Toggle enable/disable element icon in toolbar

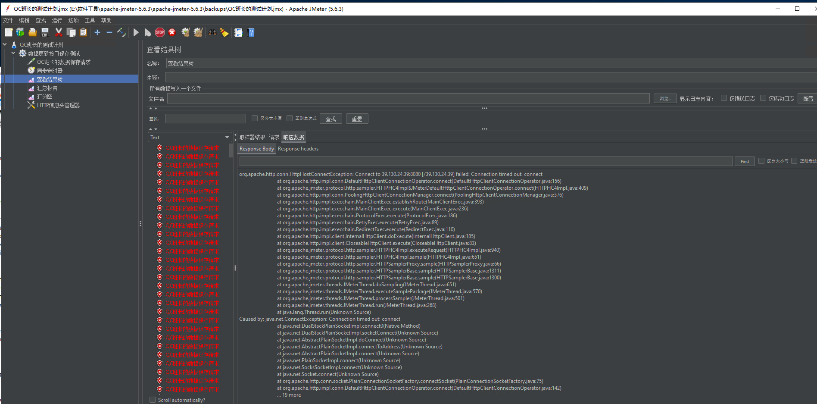click(x=122, y=32)
